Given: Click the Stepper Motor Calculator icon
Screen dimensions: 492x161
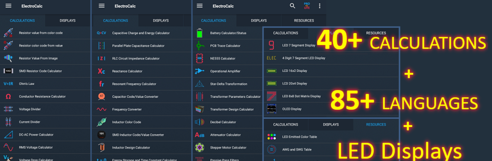Looking at the screenshot, I should point(200,147).
